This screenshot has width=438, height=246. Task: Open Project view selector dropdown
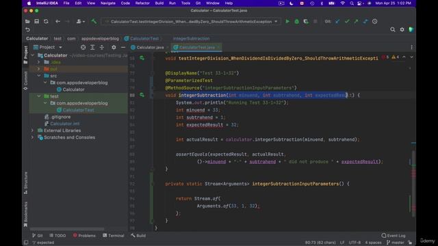tap(48, 47)
